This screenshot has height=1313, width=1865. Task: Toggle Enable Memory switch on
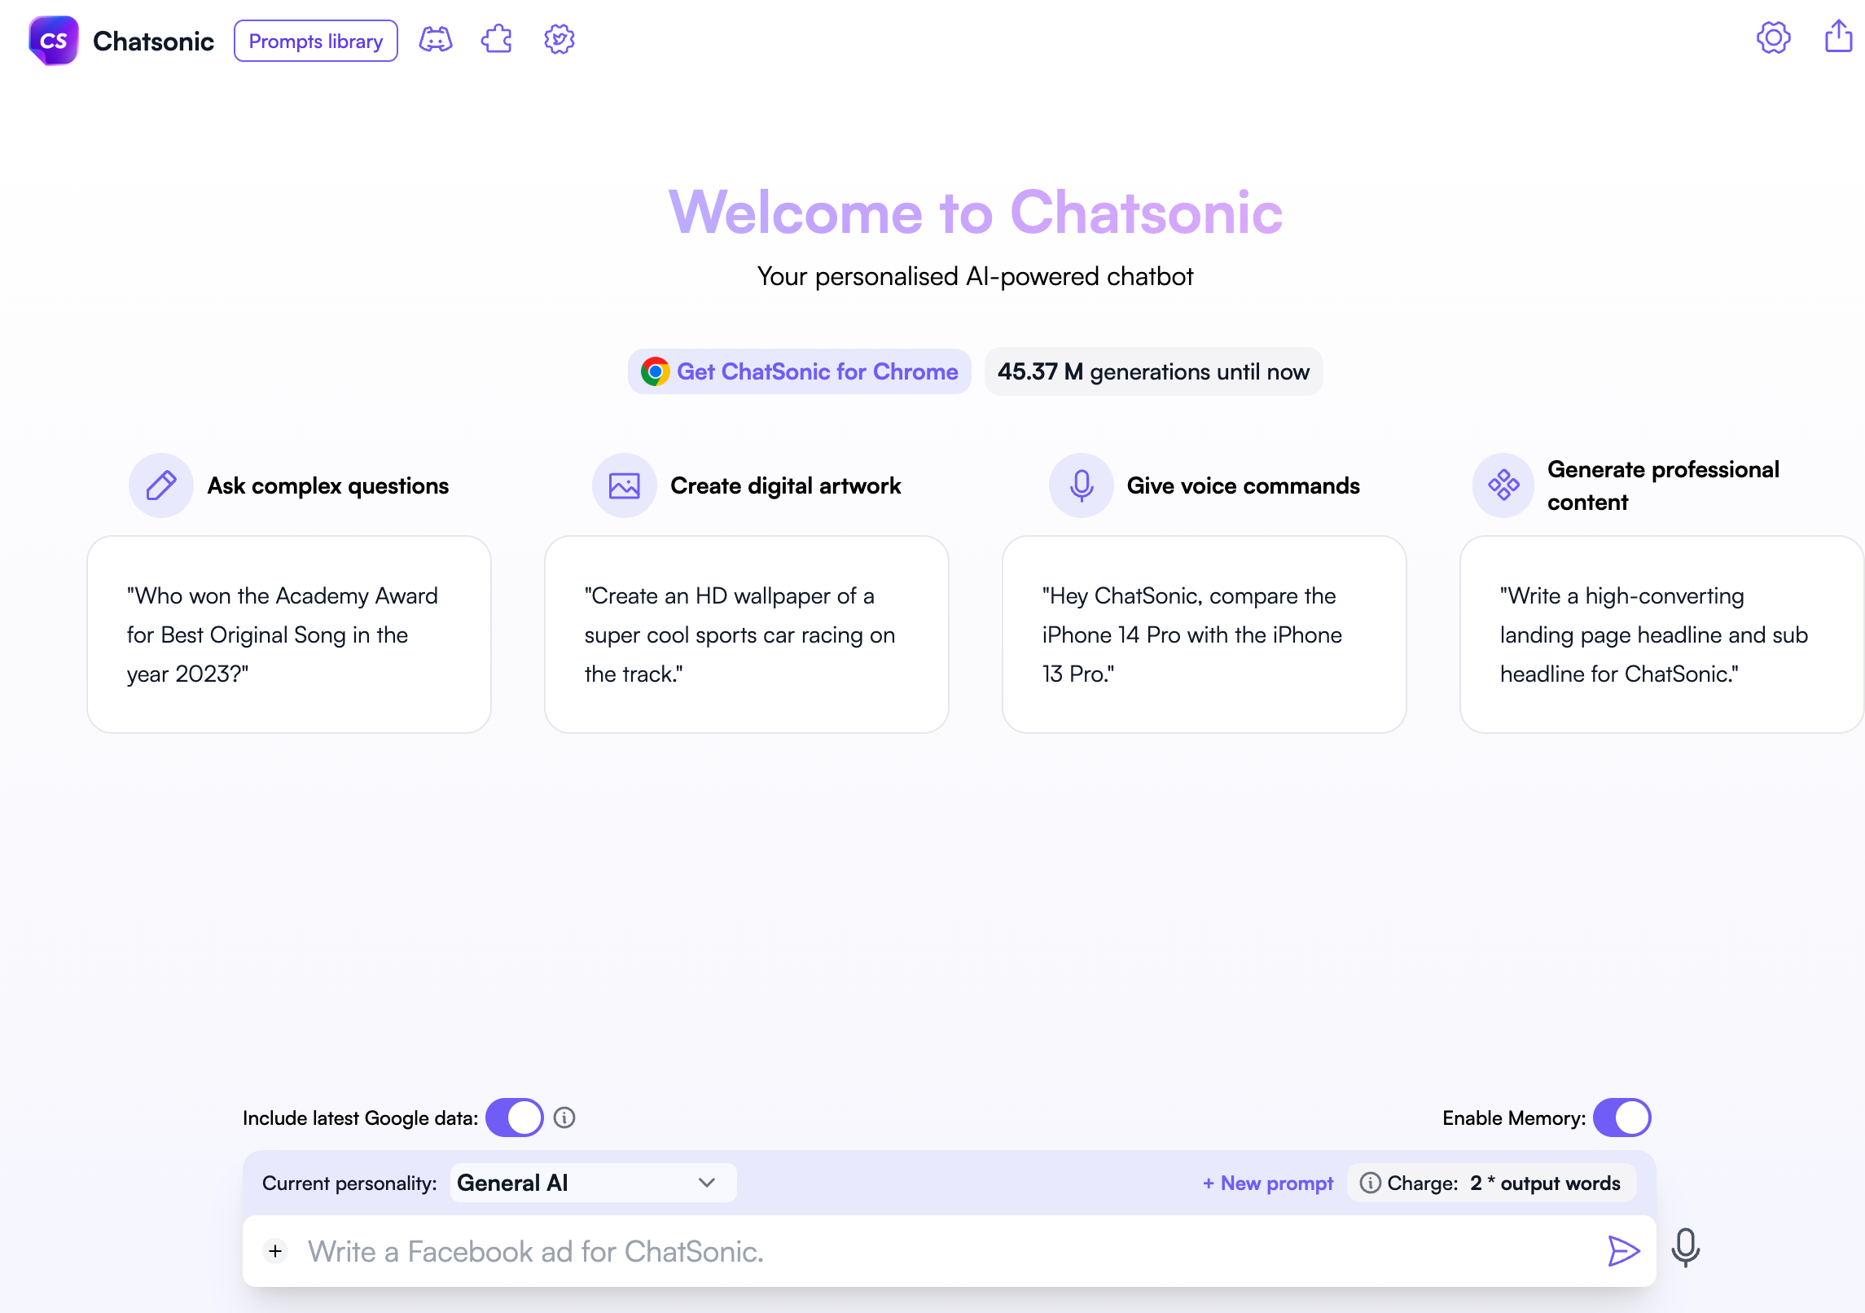click(1619, 1117)
